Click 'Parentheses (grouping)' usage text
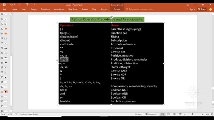This screenshot has height=120, width=214. (126, 29)
